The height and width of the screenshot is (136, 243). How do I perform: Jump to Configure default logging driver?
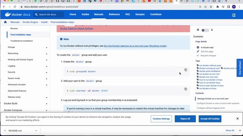click(211, 108)
